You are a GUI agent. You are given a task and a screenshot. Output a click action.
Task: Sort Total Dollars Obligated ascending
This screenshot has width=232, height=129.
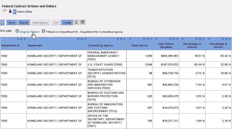point(174,39)
